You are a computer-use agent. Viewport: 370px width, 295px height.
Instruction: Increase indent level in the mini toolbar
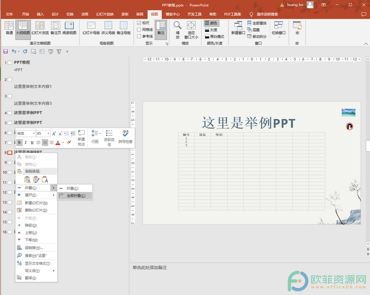(x=73, y=133)
